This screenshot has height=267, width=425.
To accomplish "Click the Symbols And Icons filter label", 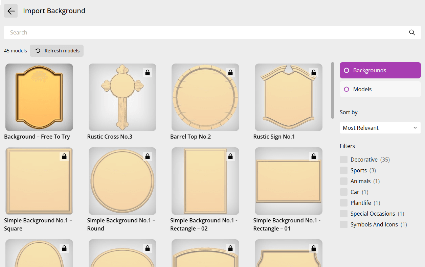I will point(374,224).
